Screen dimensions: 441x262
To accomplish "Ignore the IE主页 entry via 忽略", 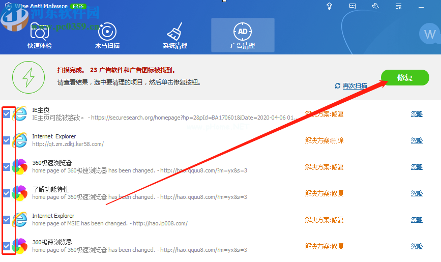I will click(x=417, y=114).
